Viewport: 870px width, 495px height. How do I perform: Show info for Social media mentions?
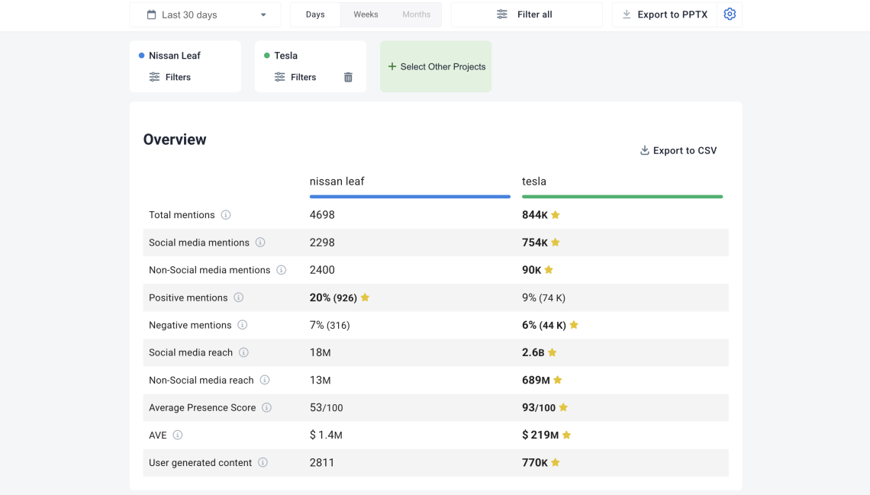(260, 243)
